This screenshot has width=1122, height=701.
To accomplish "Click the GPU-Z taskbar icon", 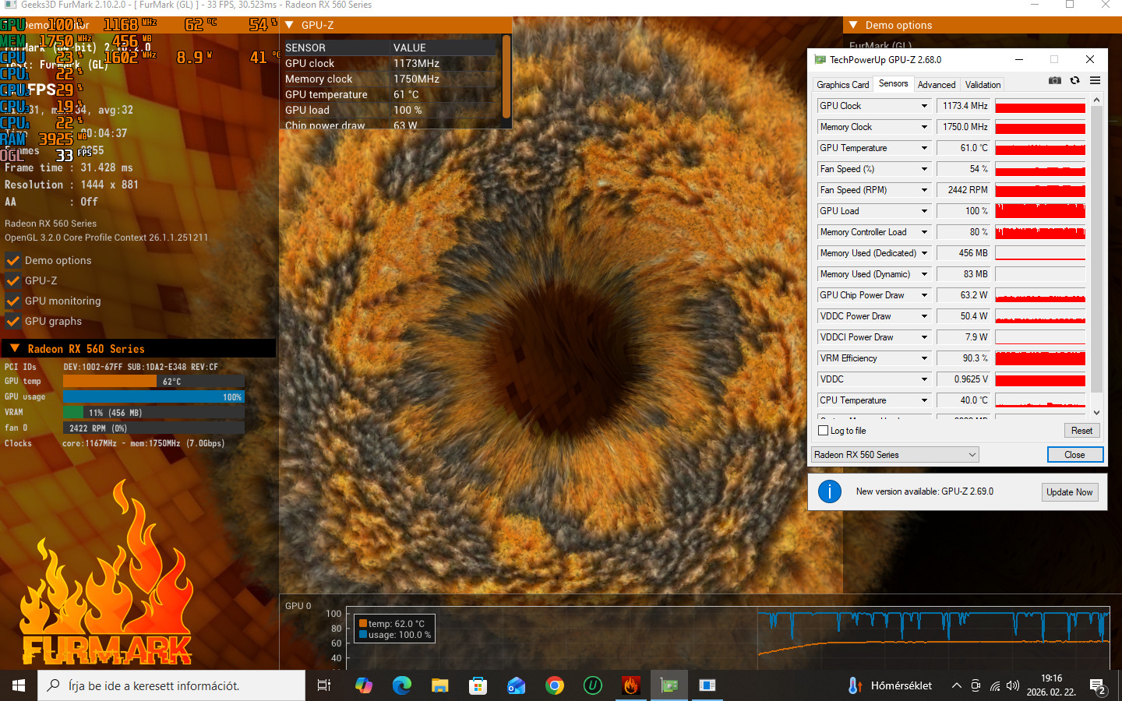I will click(x=669, y=685).
